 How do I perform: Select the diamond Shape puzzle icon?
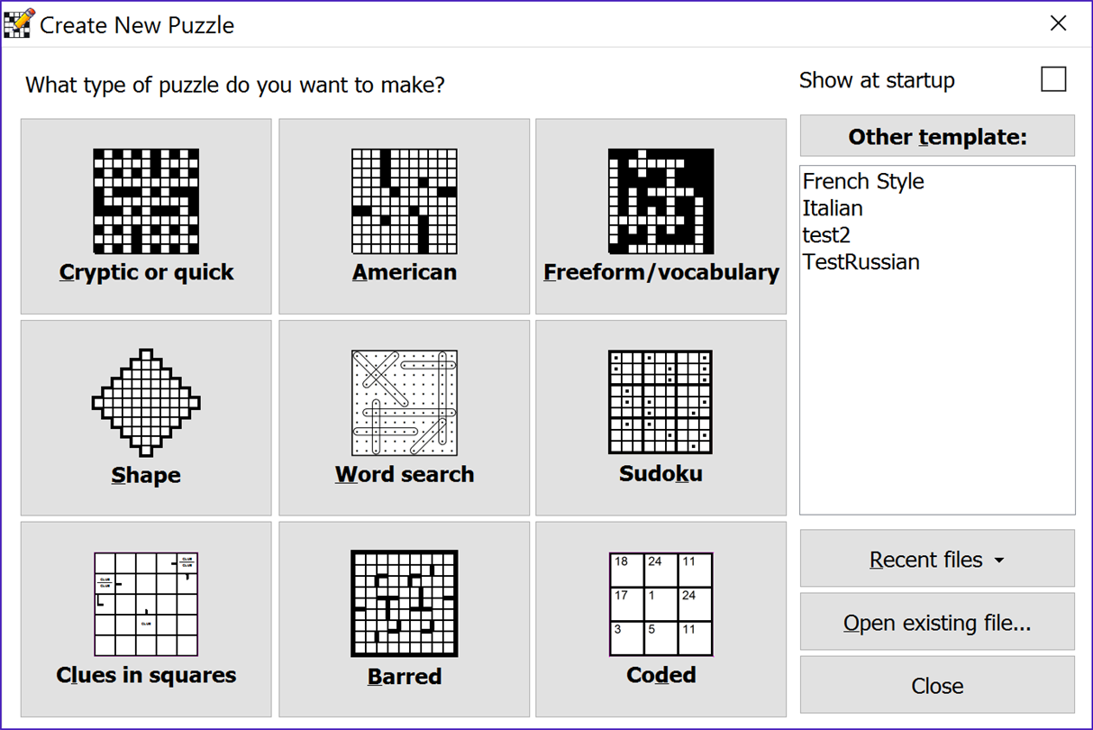click(x=146, y=402)
